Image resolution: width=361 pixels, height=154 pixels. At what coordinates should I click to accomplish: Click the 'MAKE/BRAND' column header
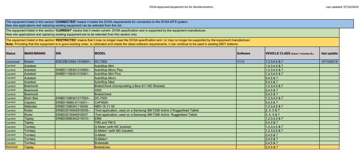point(39,53)
